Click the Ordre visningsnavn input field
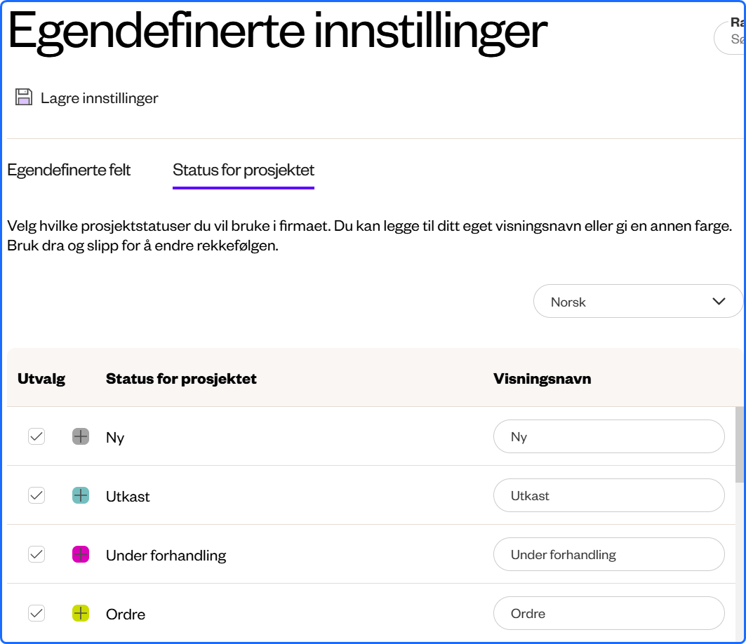Image resolution: width=746 pixels, height=644 pixels. point(609,613)
